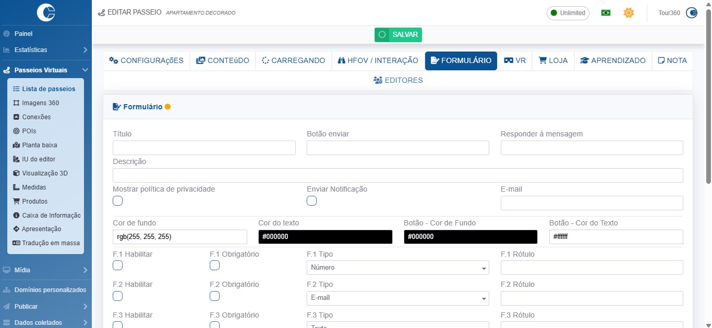Check the Enviar Notificação checkbox

tap(312, 201)
